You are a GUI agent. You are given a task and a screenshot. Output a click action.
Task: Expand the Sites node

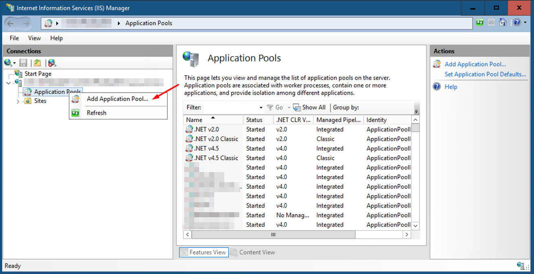[18, 102]
